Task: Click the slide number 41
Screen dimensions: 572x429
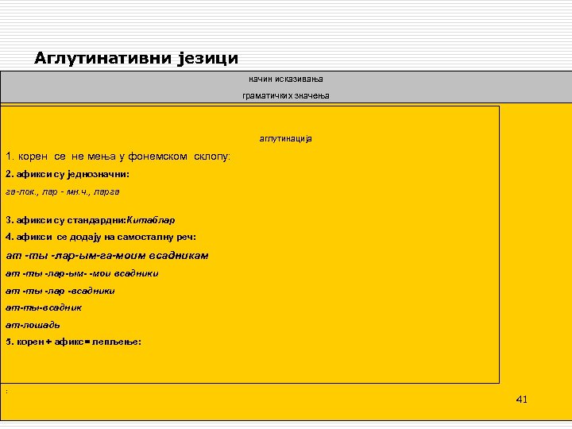Action: [522, 400]
